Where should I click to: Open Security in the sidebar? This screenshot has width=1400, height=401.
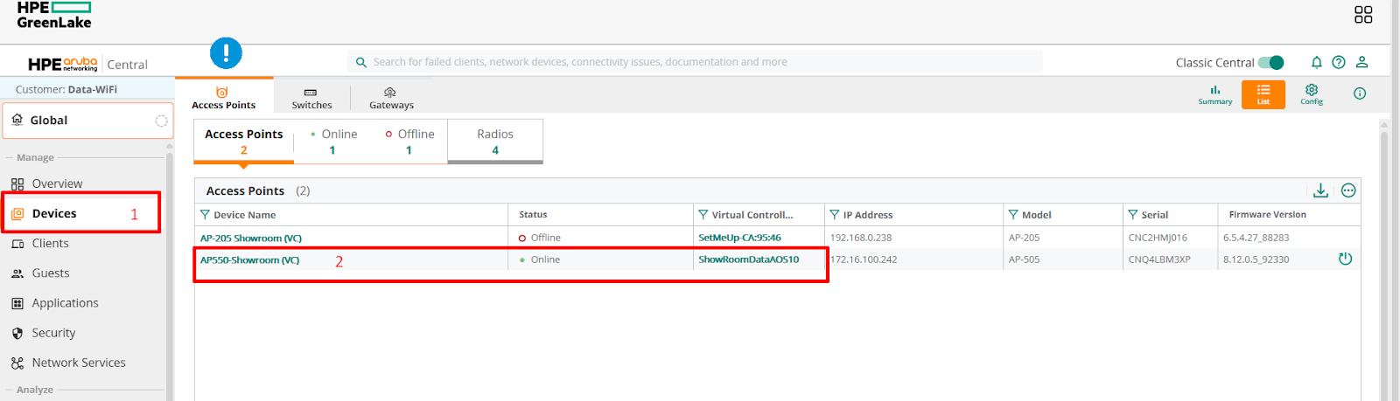coord(53,332)
